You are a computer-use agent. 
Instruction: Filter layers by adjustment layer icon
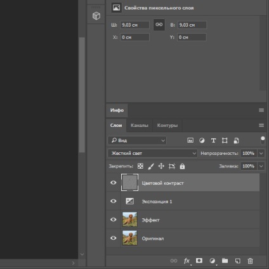(202, 140)
